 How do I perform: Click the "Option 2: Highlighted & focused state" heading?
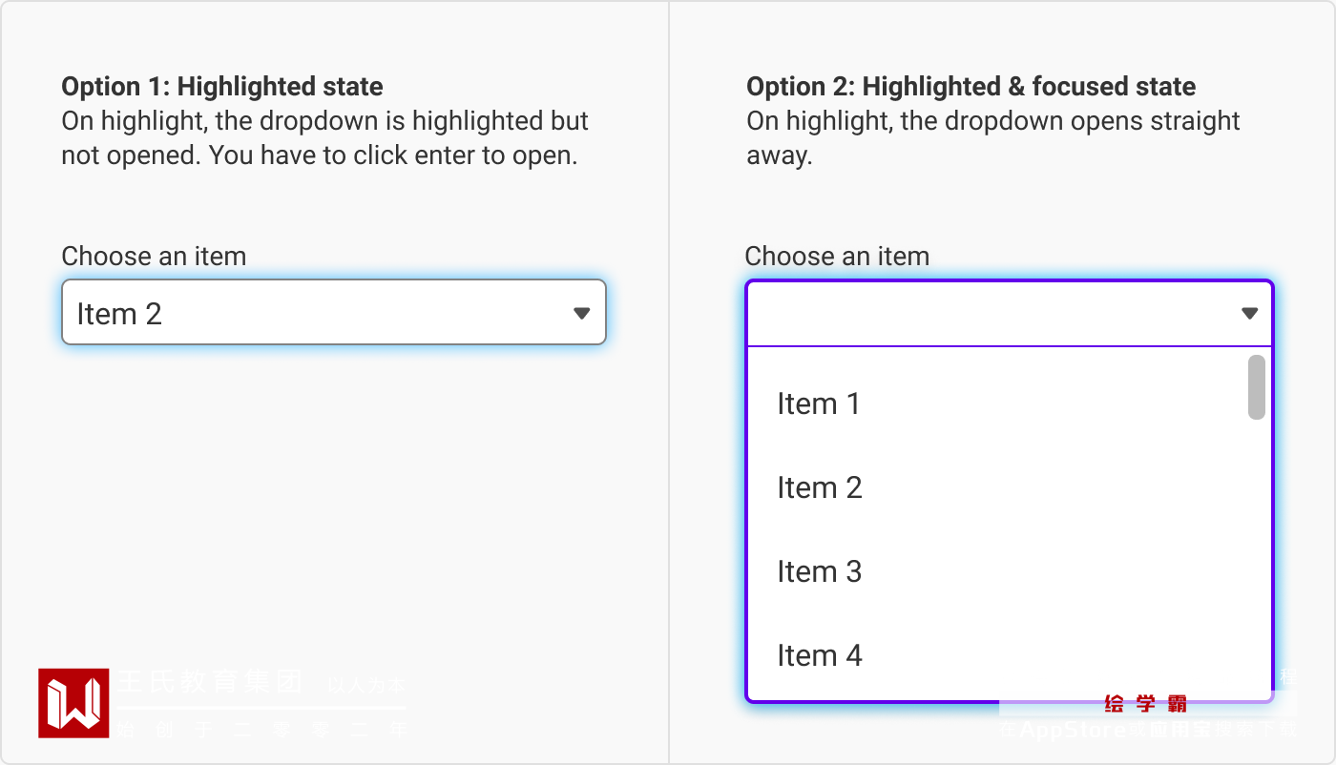971,87
